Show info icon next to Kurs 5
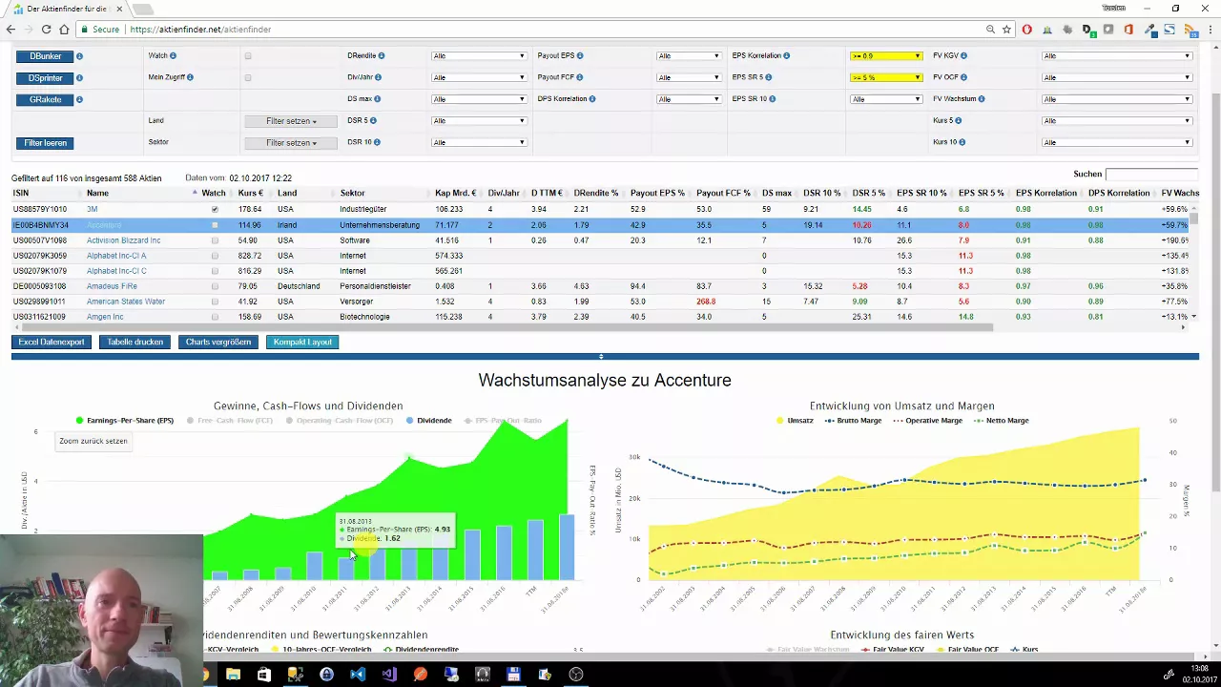The width and height of the screenshot is (1221, 687). pyautogui.click(x=958, y=121)
